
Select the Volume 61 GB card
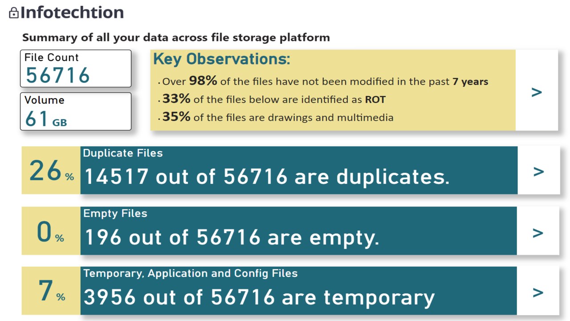click(x=76, y=111)
